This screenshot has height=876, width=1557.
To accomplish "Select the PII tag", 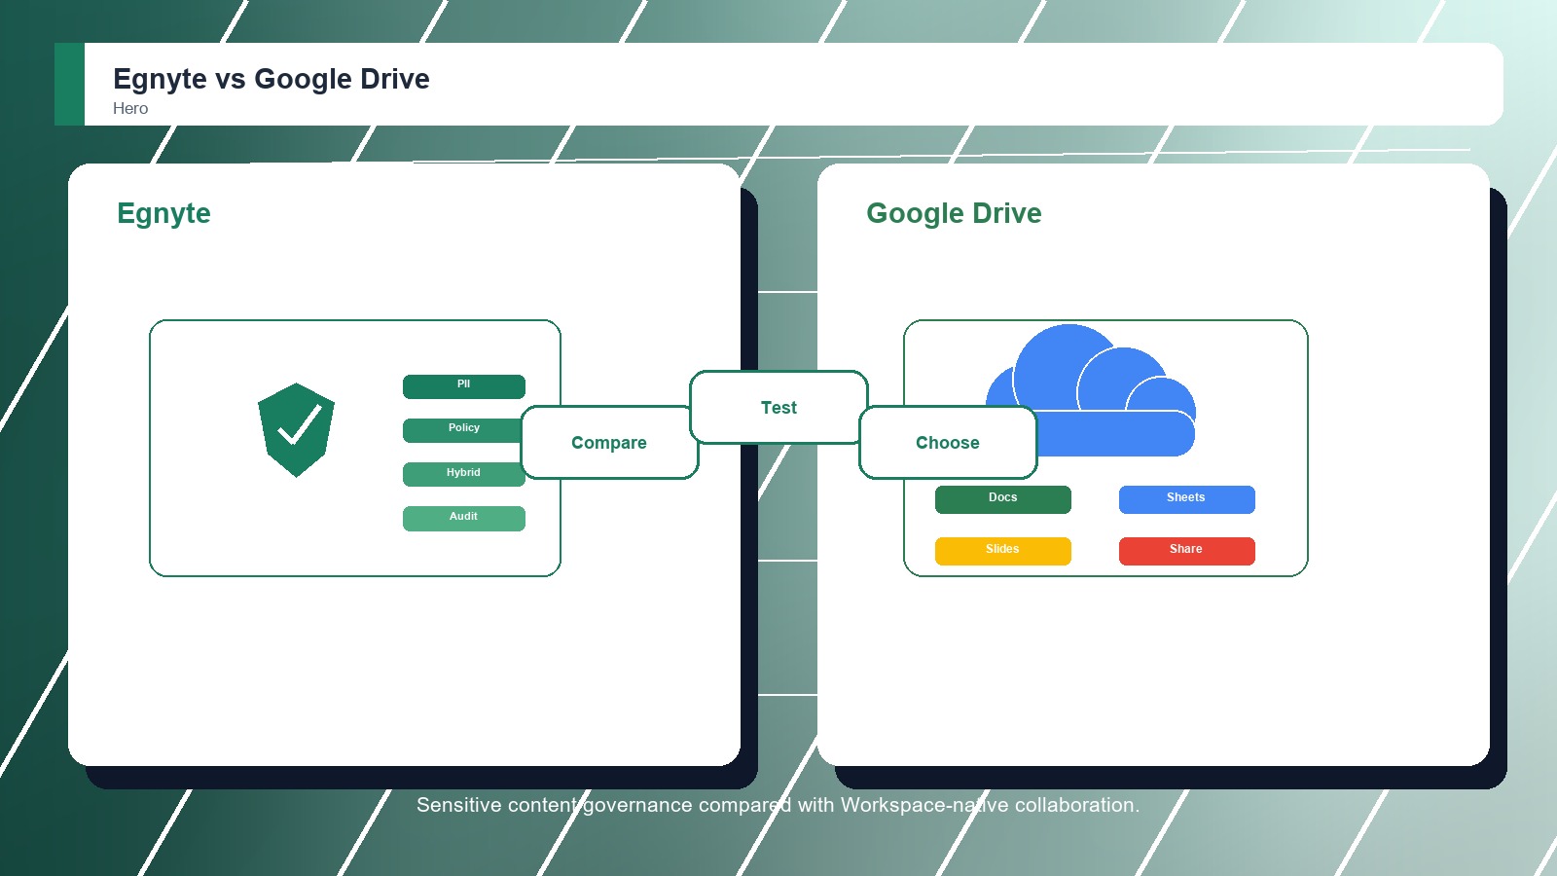I will coord(464,386).
